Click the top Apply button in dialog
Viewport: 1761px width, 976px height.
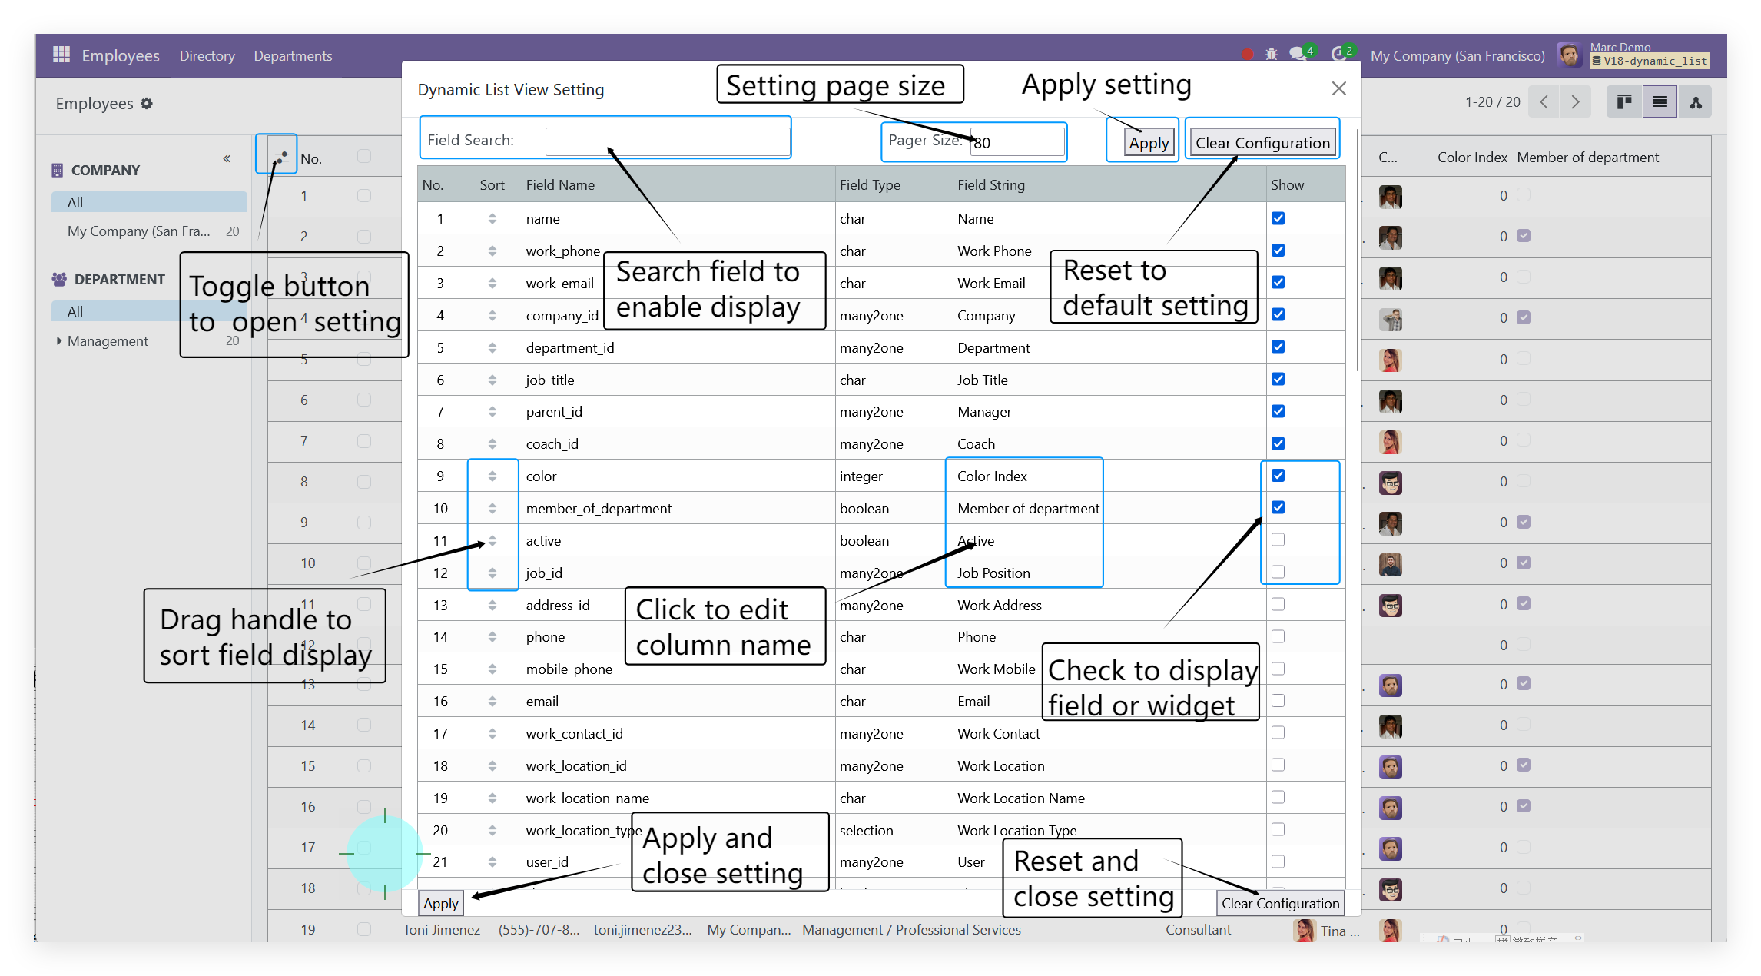tap(1149, 143)
